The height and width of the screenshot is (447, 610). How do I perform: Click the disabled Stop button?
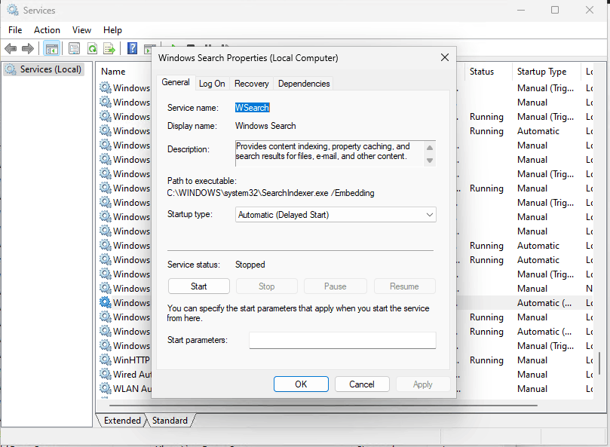[266, 286]
